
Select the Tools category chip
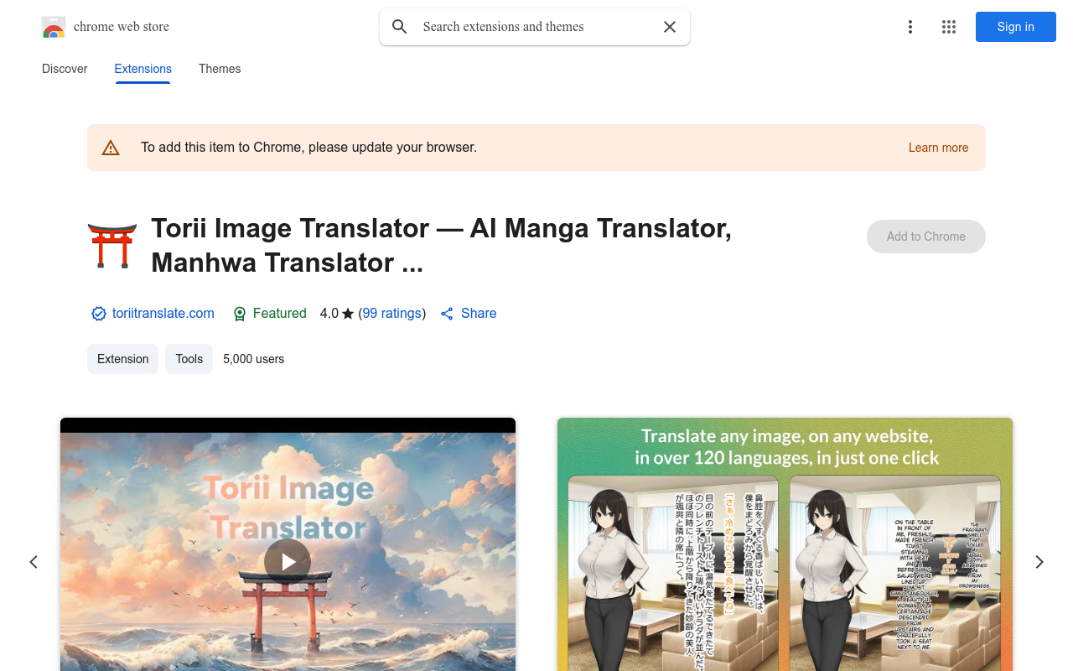(x=189, y=359)
